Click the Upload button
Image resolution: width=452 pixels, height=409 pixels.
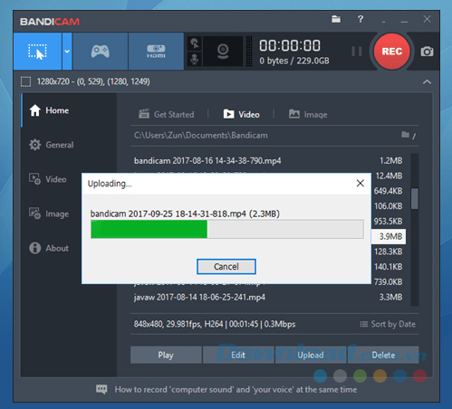tap(311, 355)
